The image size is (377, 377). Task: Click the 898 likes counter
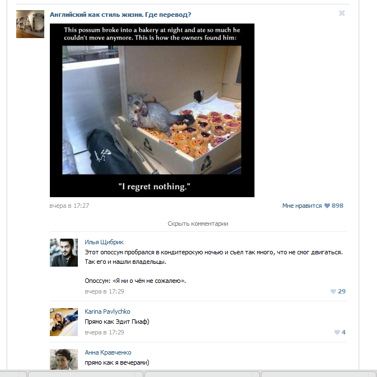click(x=338, y=206)
